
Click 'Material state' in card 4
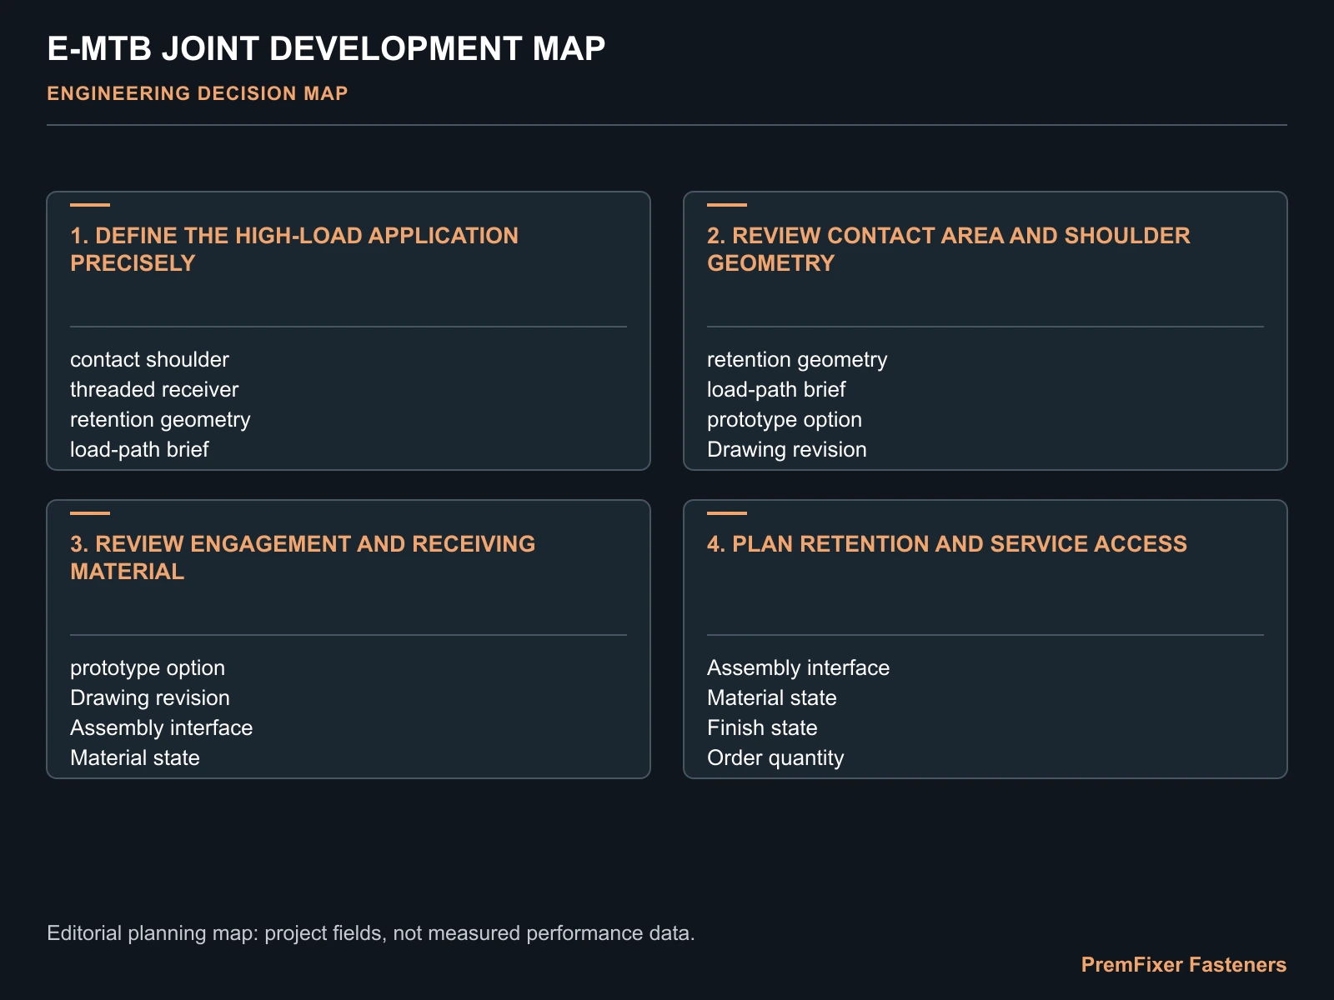[772, 697]
